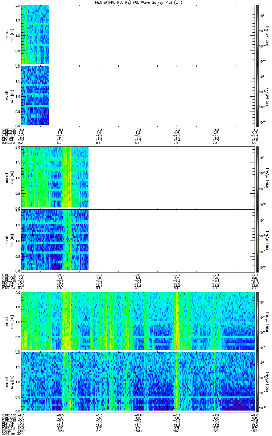272x436 pixels.
Task: Click the color bar beside THA B-parallel panel
Action: [x=257, y=96]
